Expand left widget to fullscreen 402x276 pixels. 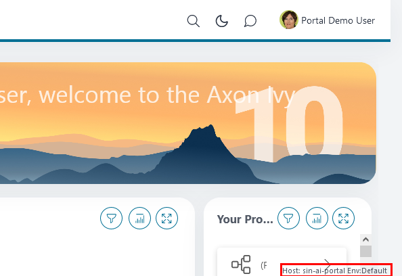tap(166, 218)
